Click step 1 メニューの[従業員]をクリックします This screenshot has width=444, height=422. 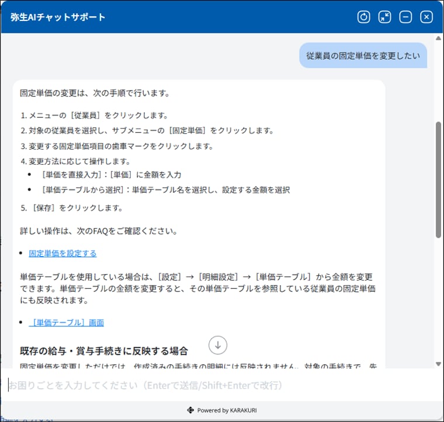pos(95,115)
